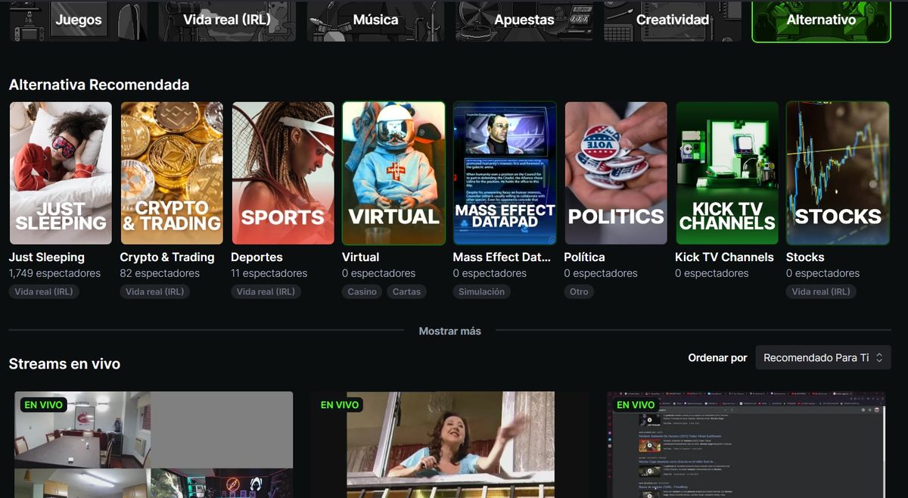Click the Otro tag under Política
Image resolution: width=908 pixels, height=498 pixels.
579,291
